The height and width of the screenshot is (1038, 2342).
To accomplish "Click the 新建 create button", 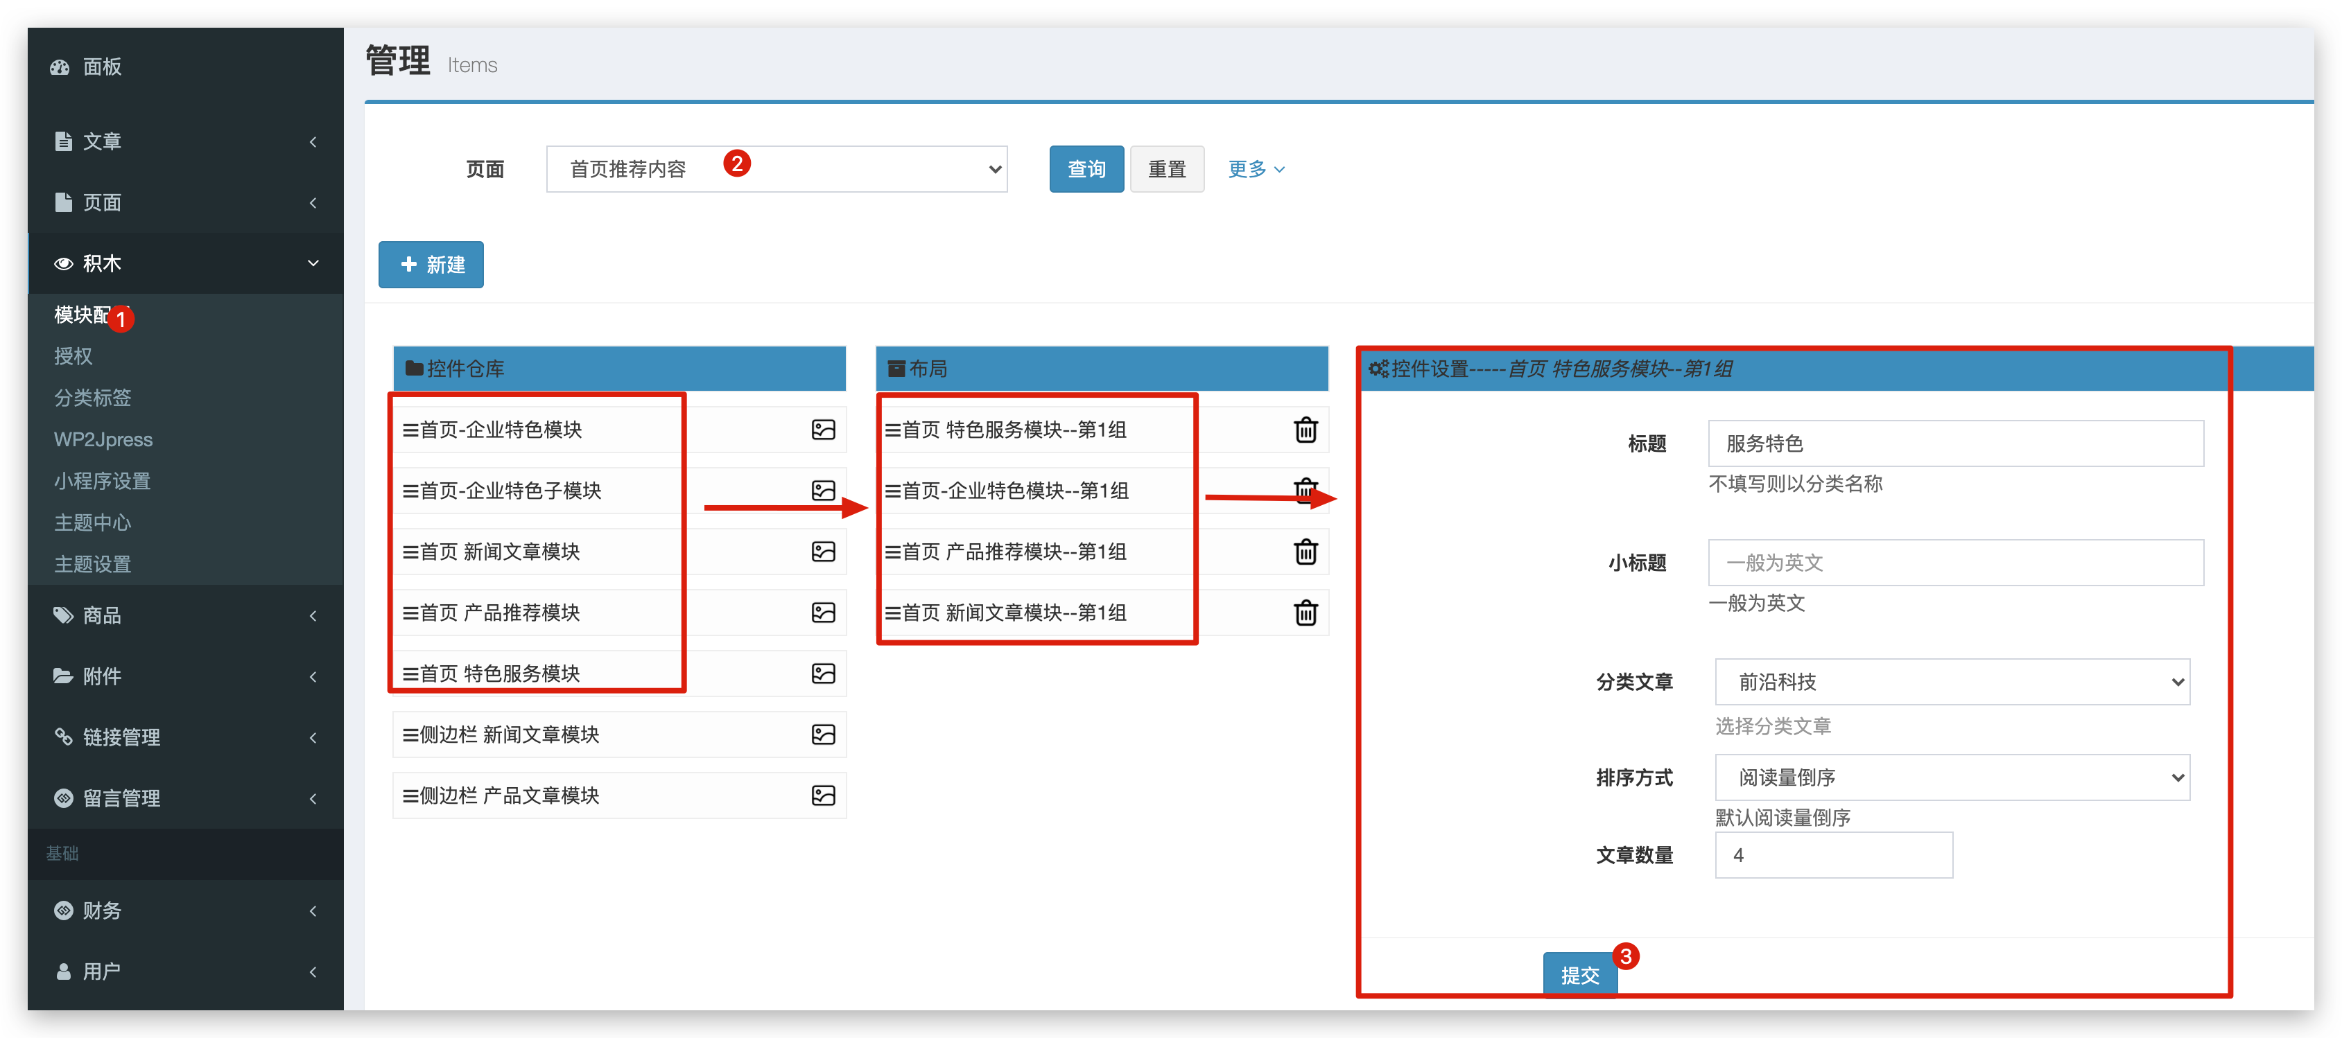I will [x=431, y=265].
